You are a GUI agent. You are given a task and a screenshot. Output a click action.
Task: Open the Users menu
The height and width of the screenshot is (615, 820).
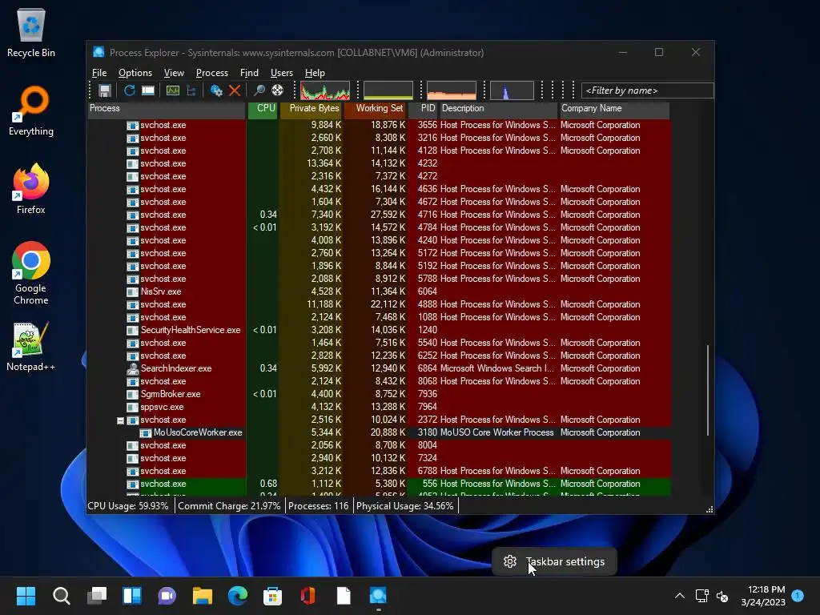point(281,73)
